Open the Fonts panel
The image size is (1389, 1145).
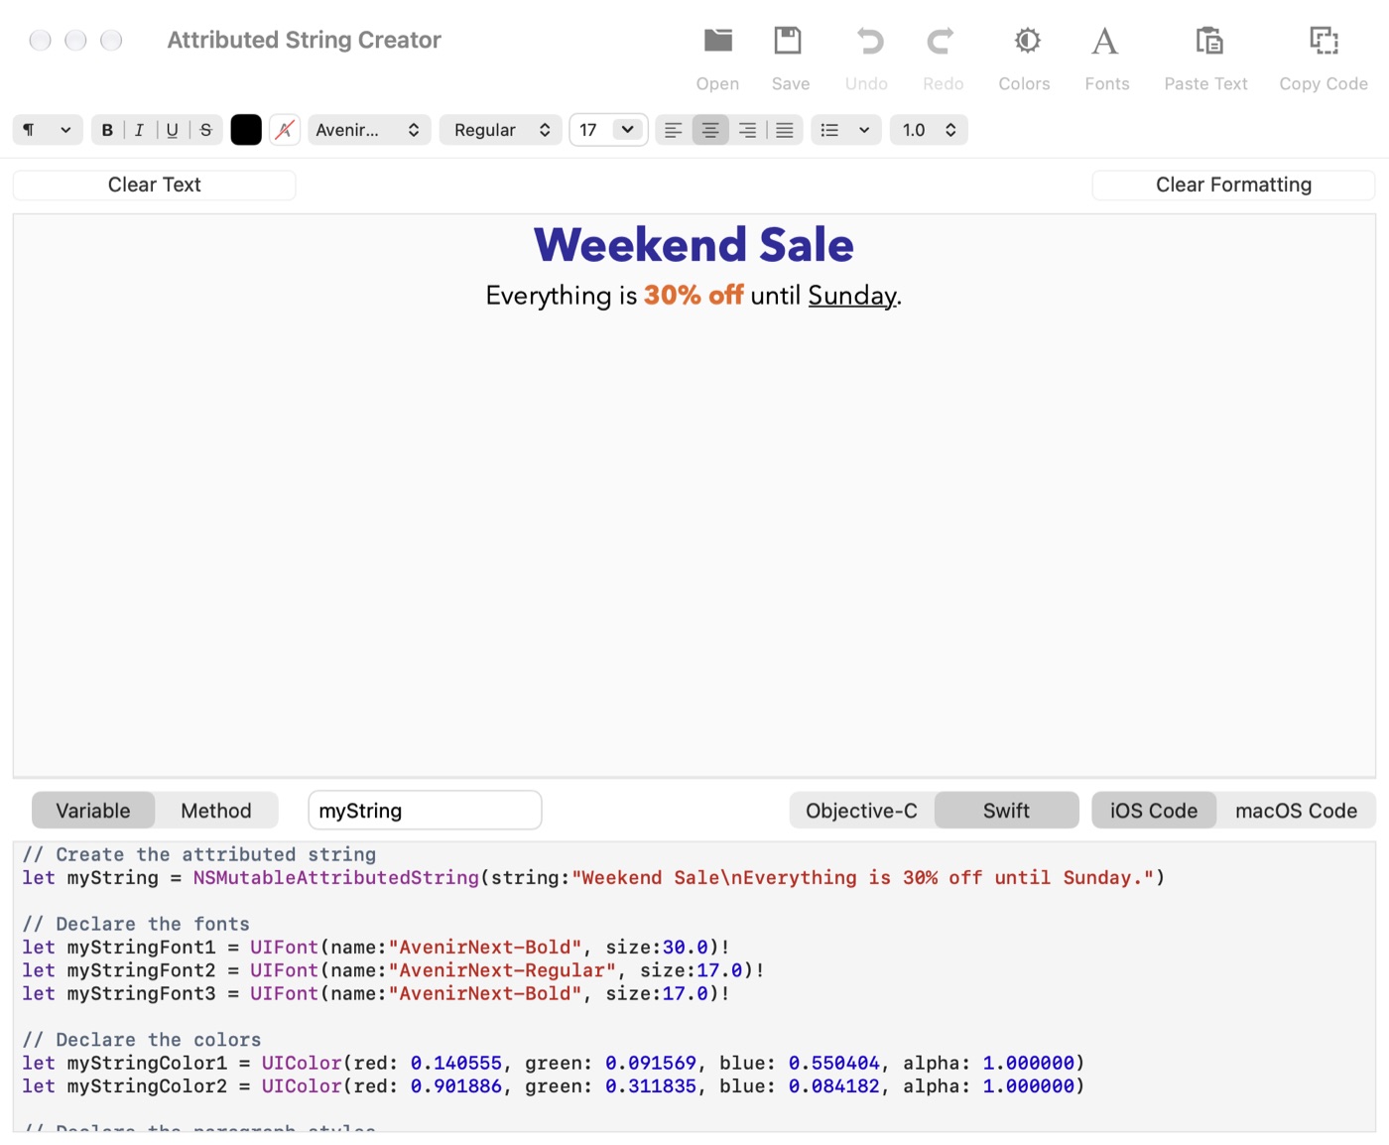[1105, 41]
